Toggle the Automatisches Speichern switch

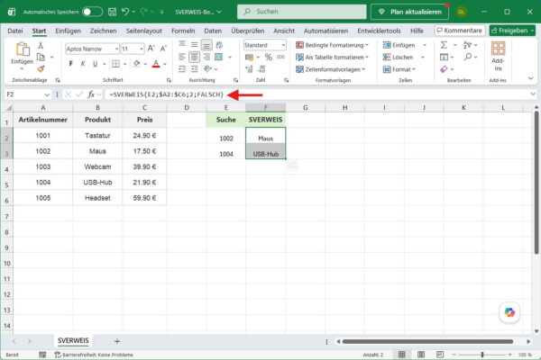pos(92,12)
